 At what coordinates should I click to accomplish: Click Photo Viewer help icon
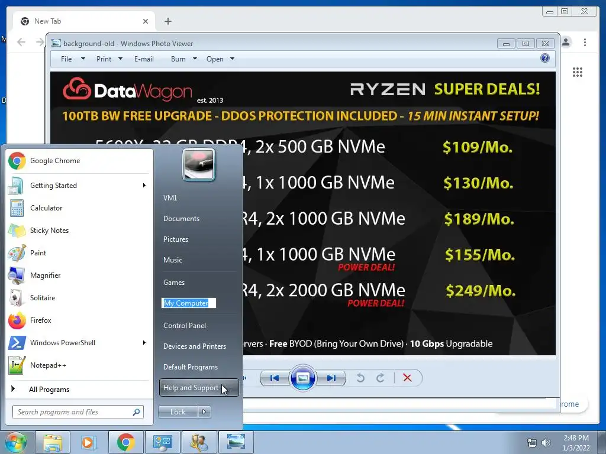(x=545, y=59)
